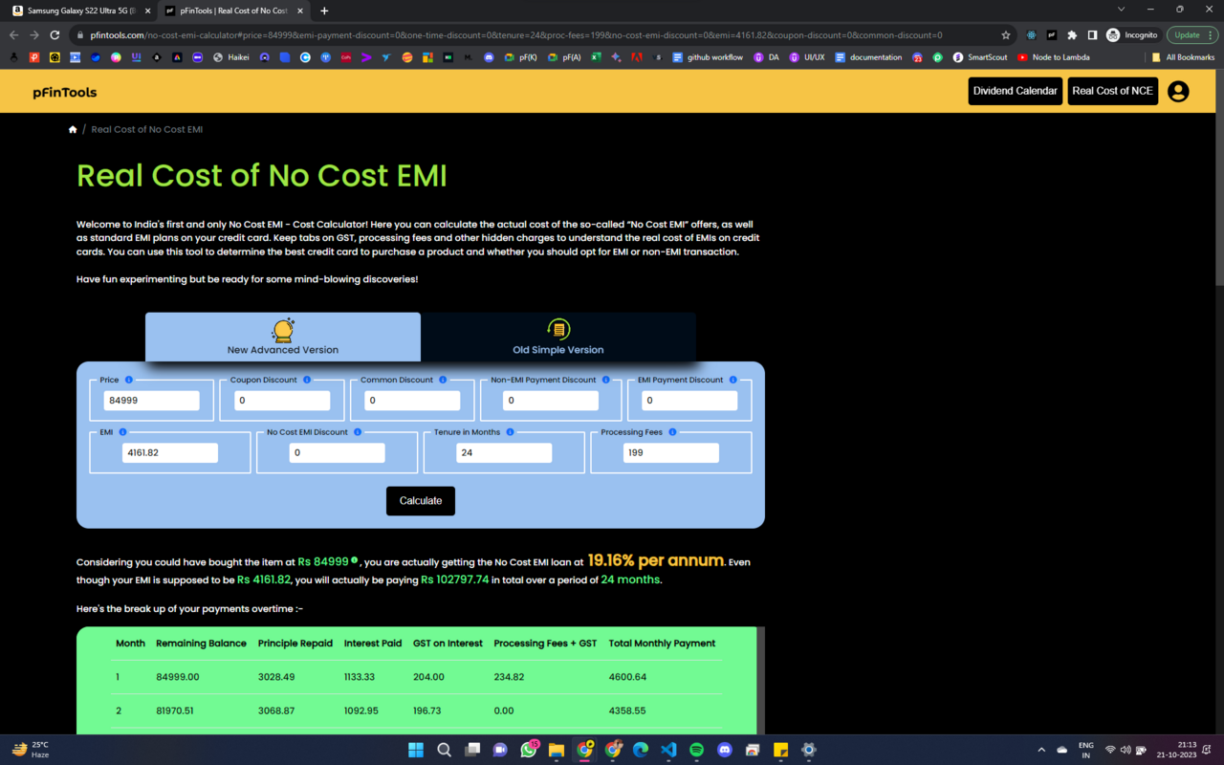Open Real Cost of NCE page
The image size is (1224, 765).
point(1112,91)
